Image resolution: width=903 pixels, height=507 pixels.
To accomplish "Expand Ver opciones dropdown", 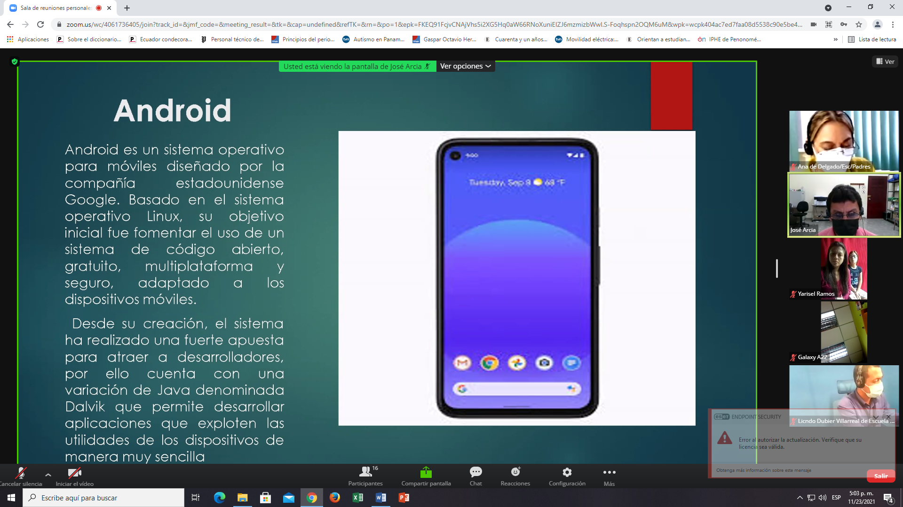I will tap(466, 66).
